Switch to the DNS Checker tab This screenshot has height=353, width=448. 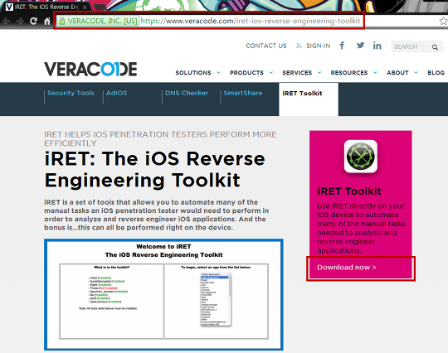pos(187,93)
